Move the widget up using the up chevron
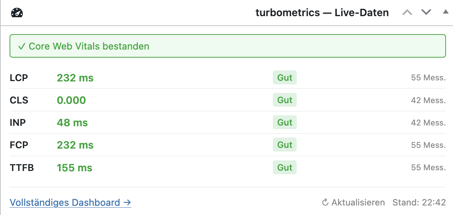Screen dimensions: 453x215 click(407, 12)
